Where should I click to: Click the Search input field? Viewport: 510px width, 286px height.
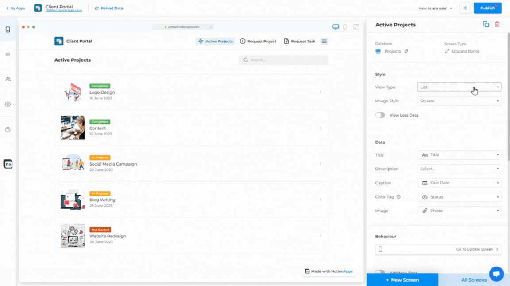(283, 60)
